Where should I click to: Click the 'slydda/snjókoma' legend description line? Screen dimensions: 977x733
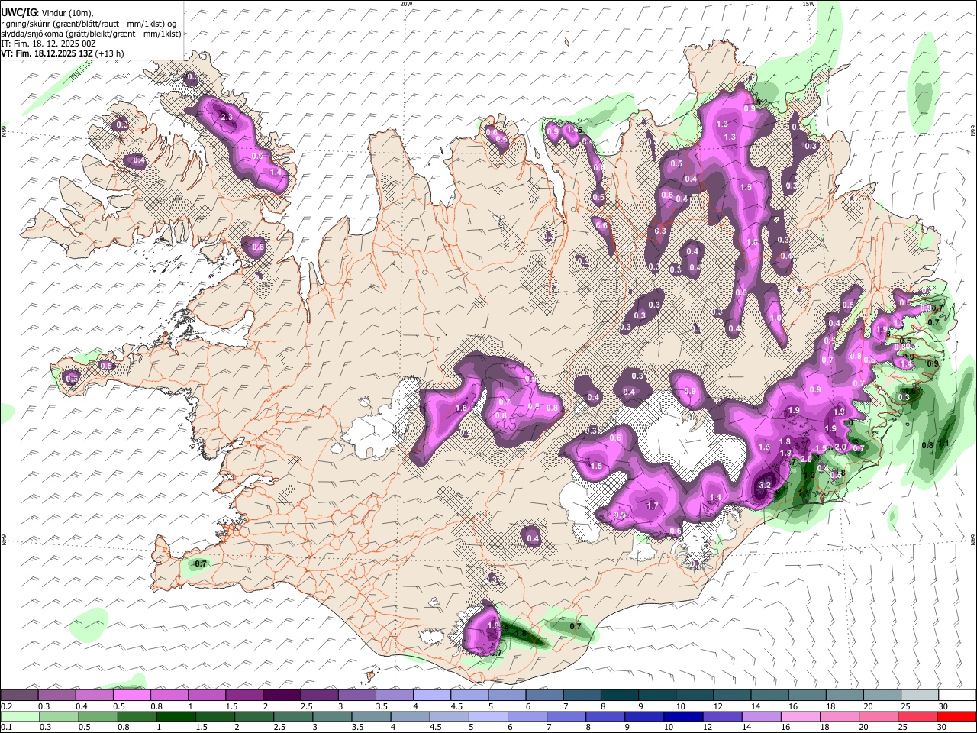click(91, 33)
